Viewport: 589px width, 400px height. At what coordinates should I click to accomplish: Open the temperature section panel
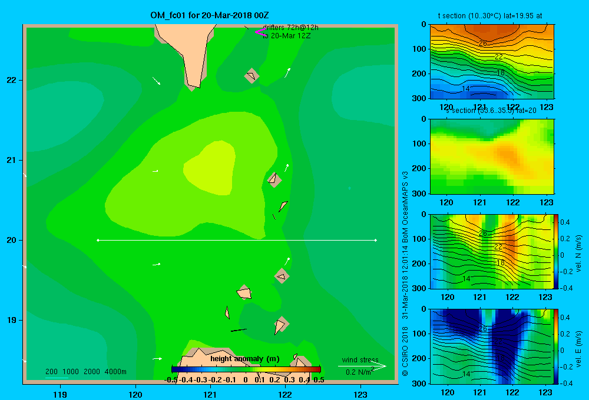click(492, 62)
